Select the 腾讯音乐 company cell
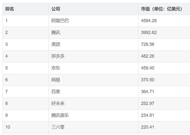The height and width of the screenshot is (135, 190). click(x=94, y=115)
